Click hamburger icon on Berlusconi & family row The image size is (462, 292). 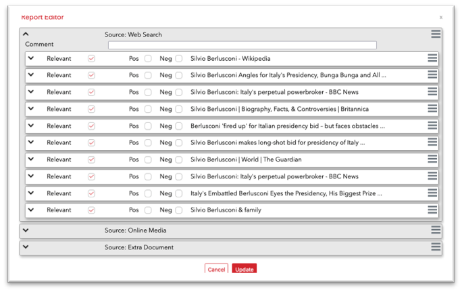pyautogui.click(x=432, y=210)
